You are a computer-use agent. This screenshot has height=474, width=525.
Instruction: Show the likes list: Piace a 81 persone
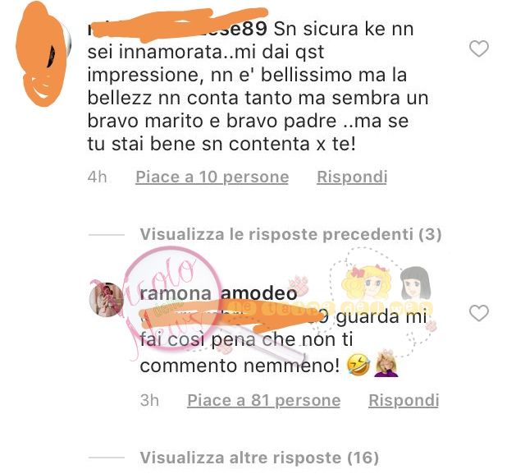(x=264, y=400)
